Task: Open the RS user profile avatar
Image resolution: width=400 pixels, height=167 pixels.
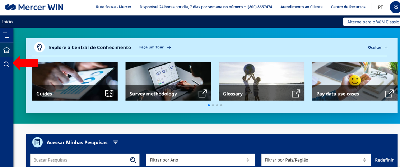Action: [x=395, y=7]
